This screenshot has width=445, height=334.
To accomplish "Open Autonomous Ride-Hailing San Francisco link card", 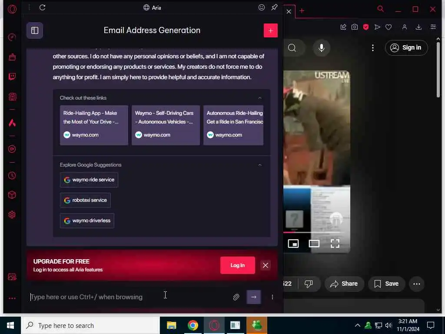I will coord(233,125).
